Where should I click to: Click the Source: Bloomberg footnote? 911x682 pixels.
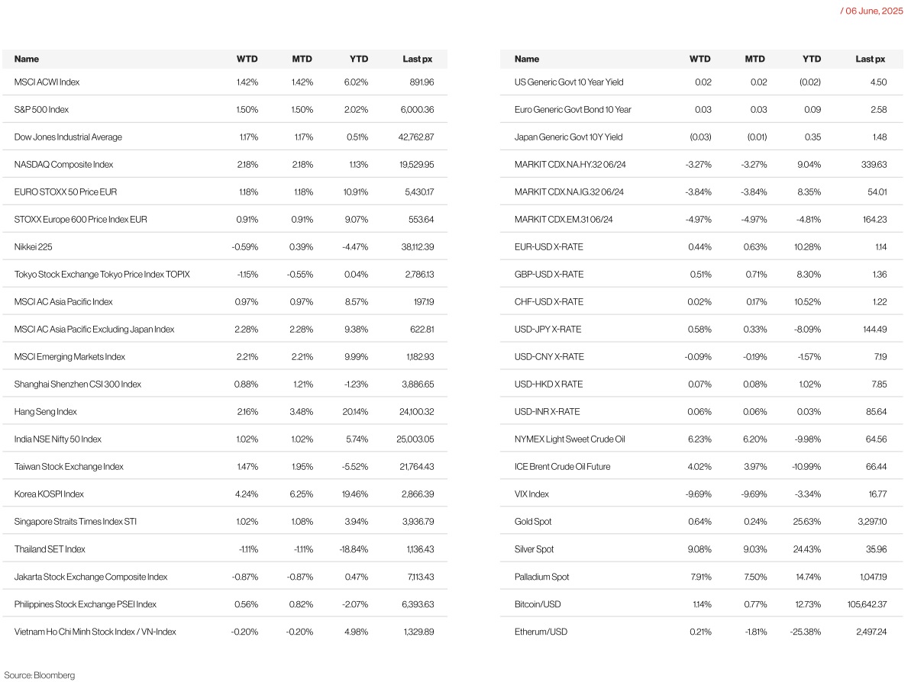(x=40, y=675)
